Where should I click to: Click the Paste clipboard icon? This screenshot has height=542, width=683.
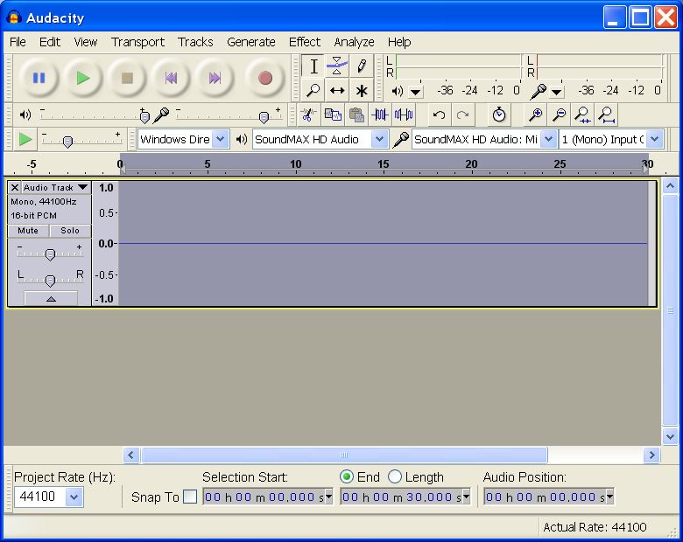click(x=356, y=115)
